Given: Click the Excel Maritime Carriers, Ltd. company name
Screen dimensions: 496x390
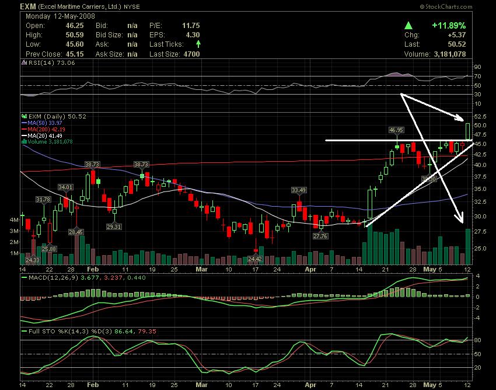Looking at the screenshot, I should click(x=79, y=6).
